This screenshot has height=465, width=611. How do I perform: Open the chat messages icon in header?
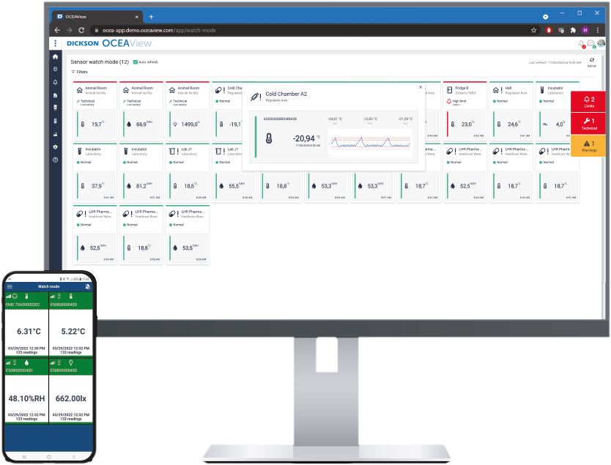coord(590,44)
